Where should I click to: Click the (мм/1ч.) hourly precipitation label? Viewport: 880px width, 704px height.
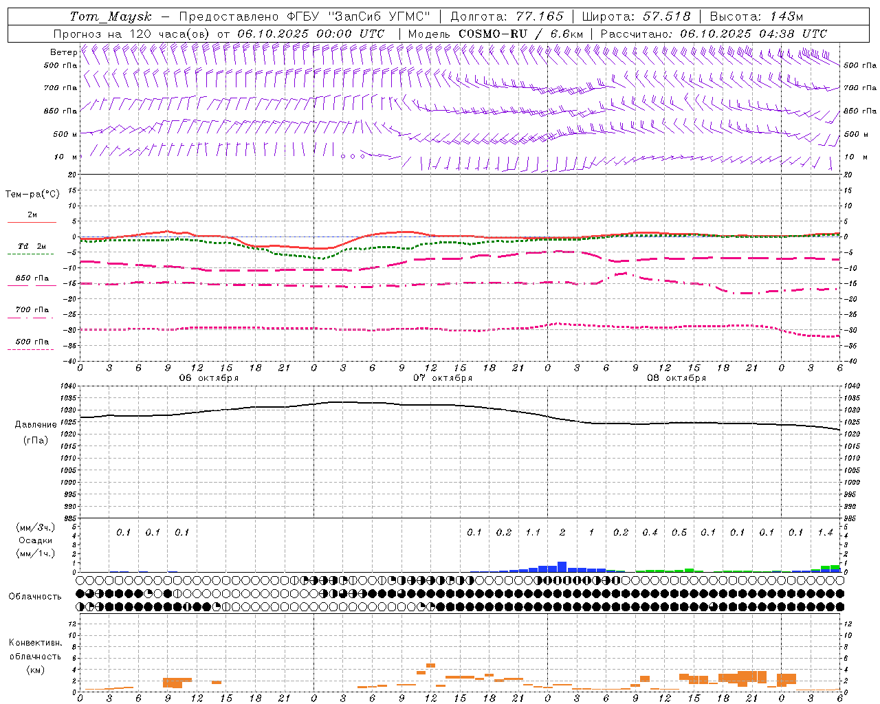pos(36,553)
